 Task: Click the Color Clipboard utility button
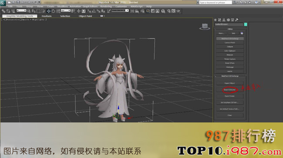(230, 51)
